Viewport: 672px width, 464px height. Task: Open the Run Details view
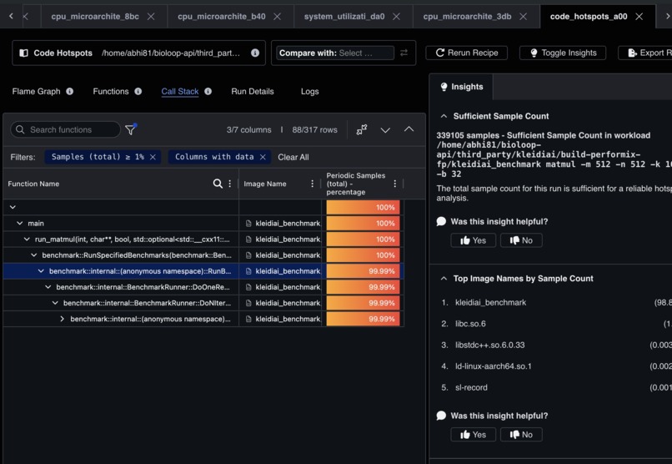(x=253, y=91)
